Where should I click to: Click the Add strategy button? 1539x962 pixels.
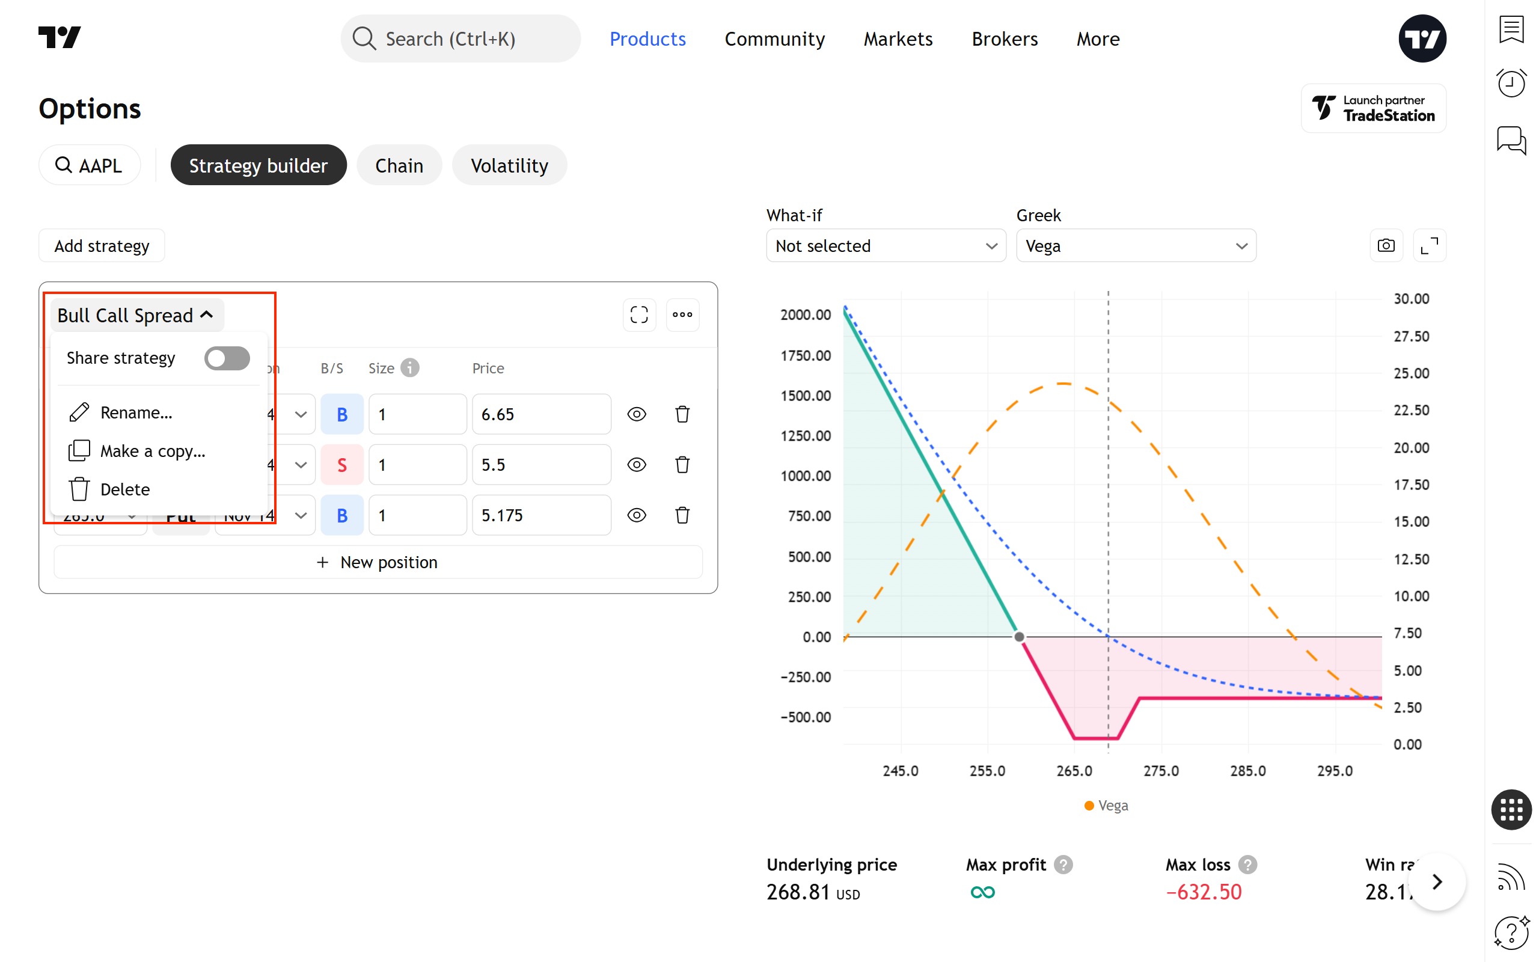(x=102, y=245)
